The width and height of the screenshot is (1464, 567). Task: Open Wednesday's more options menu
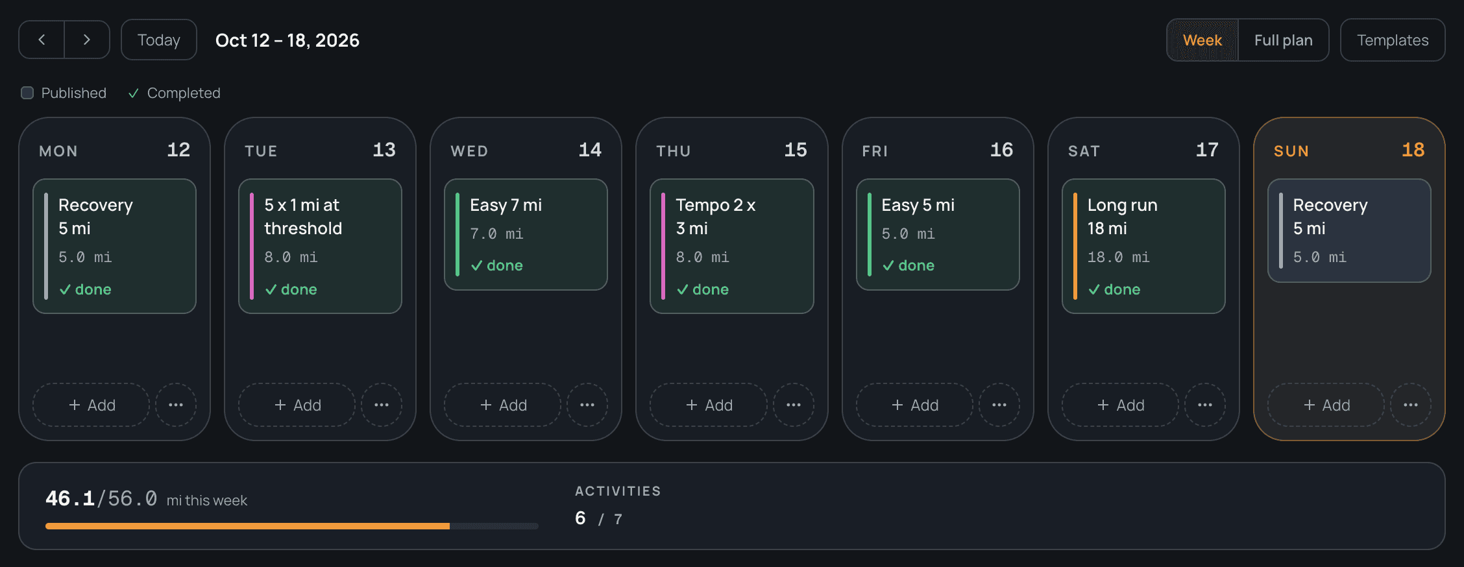tap(587, 405)
